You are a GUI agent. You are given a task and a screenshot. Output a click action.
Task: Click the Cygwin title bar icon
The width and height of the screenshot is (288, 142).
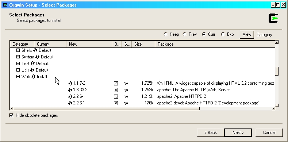click(5, 5)
